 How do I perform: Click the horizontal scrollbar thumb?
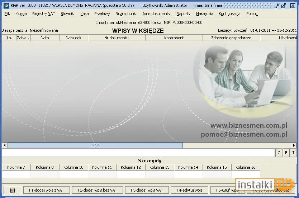tap(95, 145)
